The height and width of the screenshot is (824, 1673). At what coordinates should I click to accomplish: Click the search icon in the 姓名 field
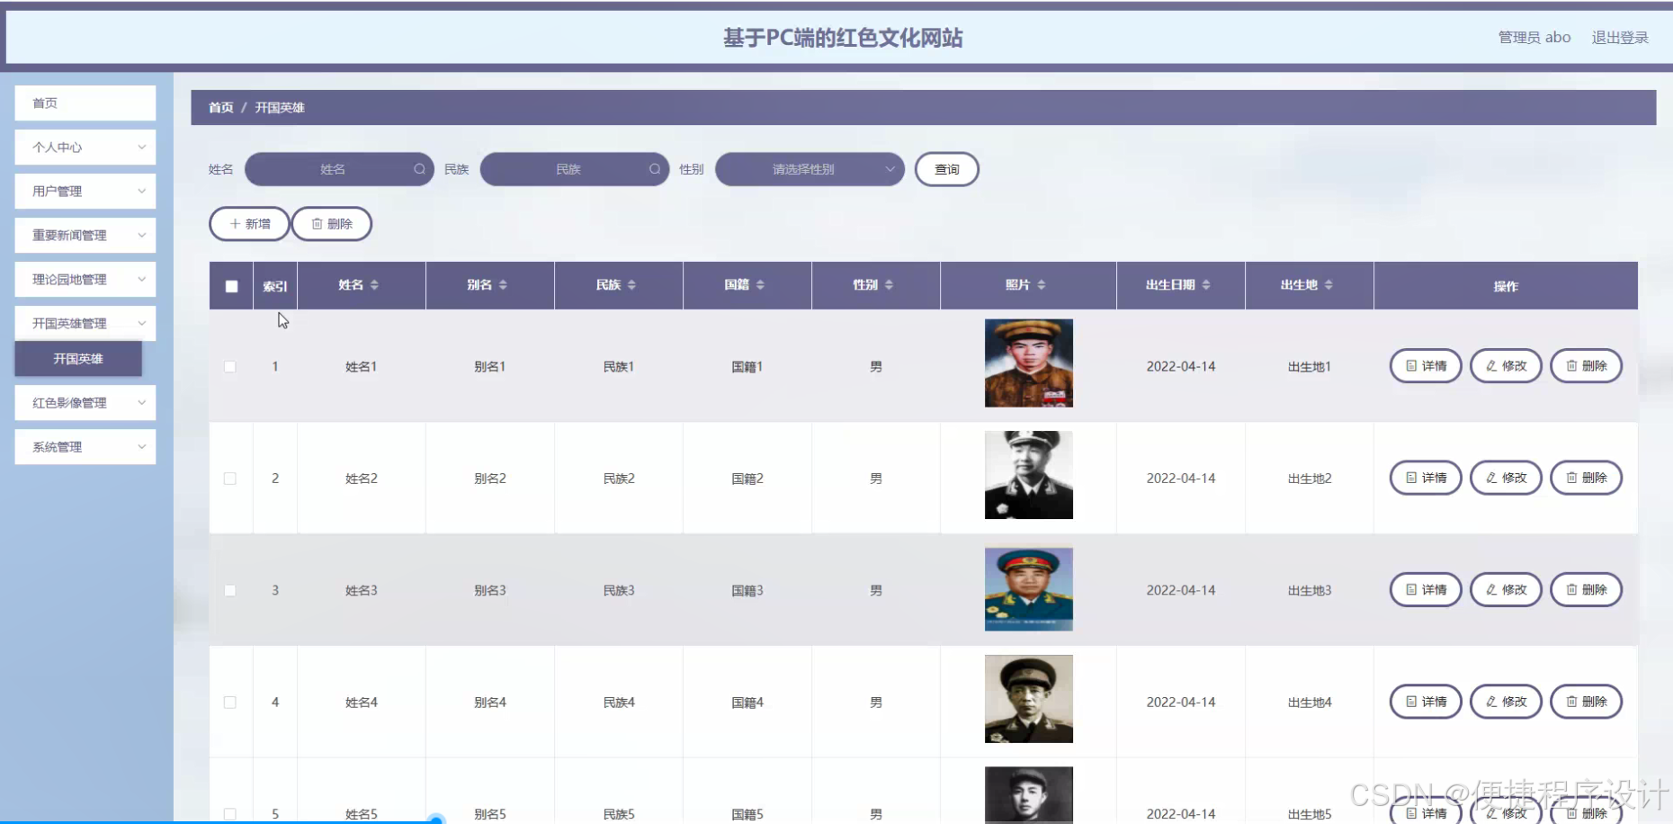click(419, 169)
